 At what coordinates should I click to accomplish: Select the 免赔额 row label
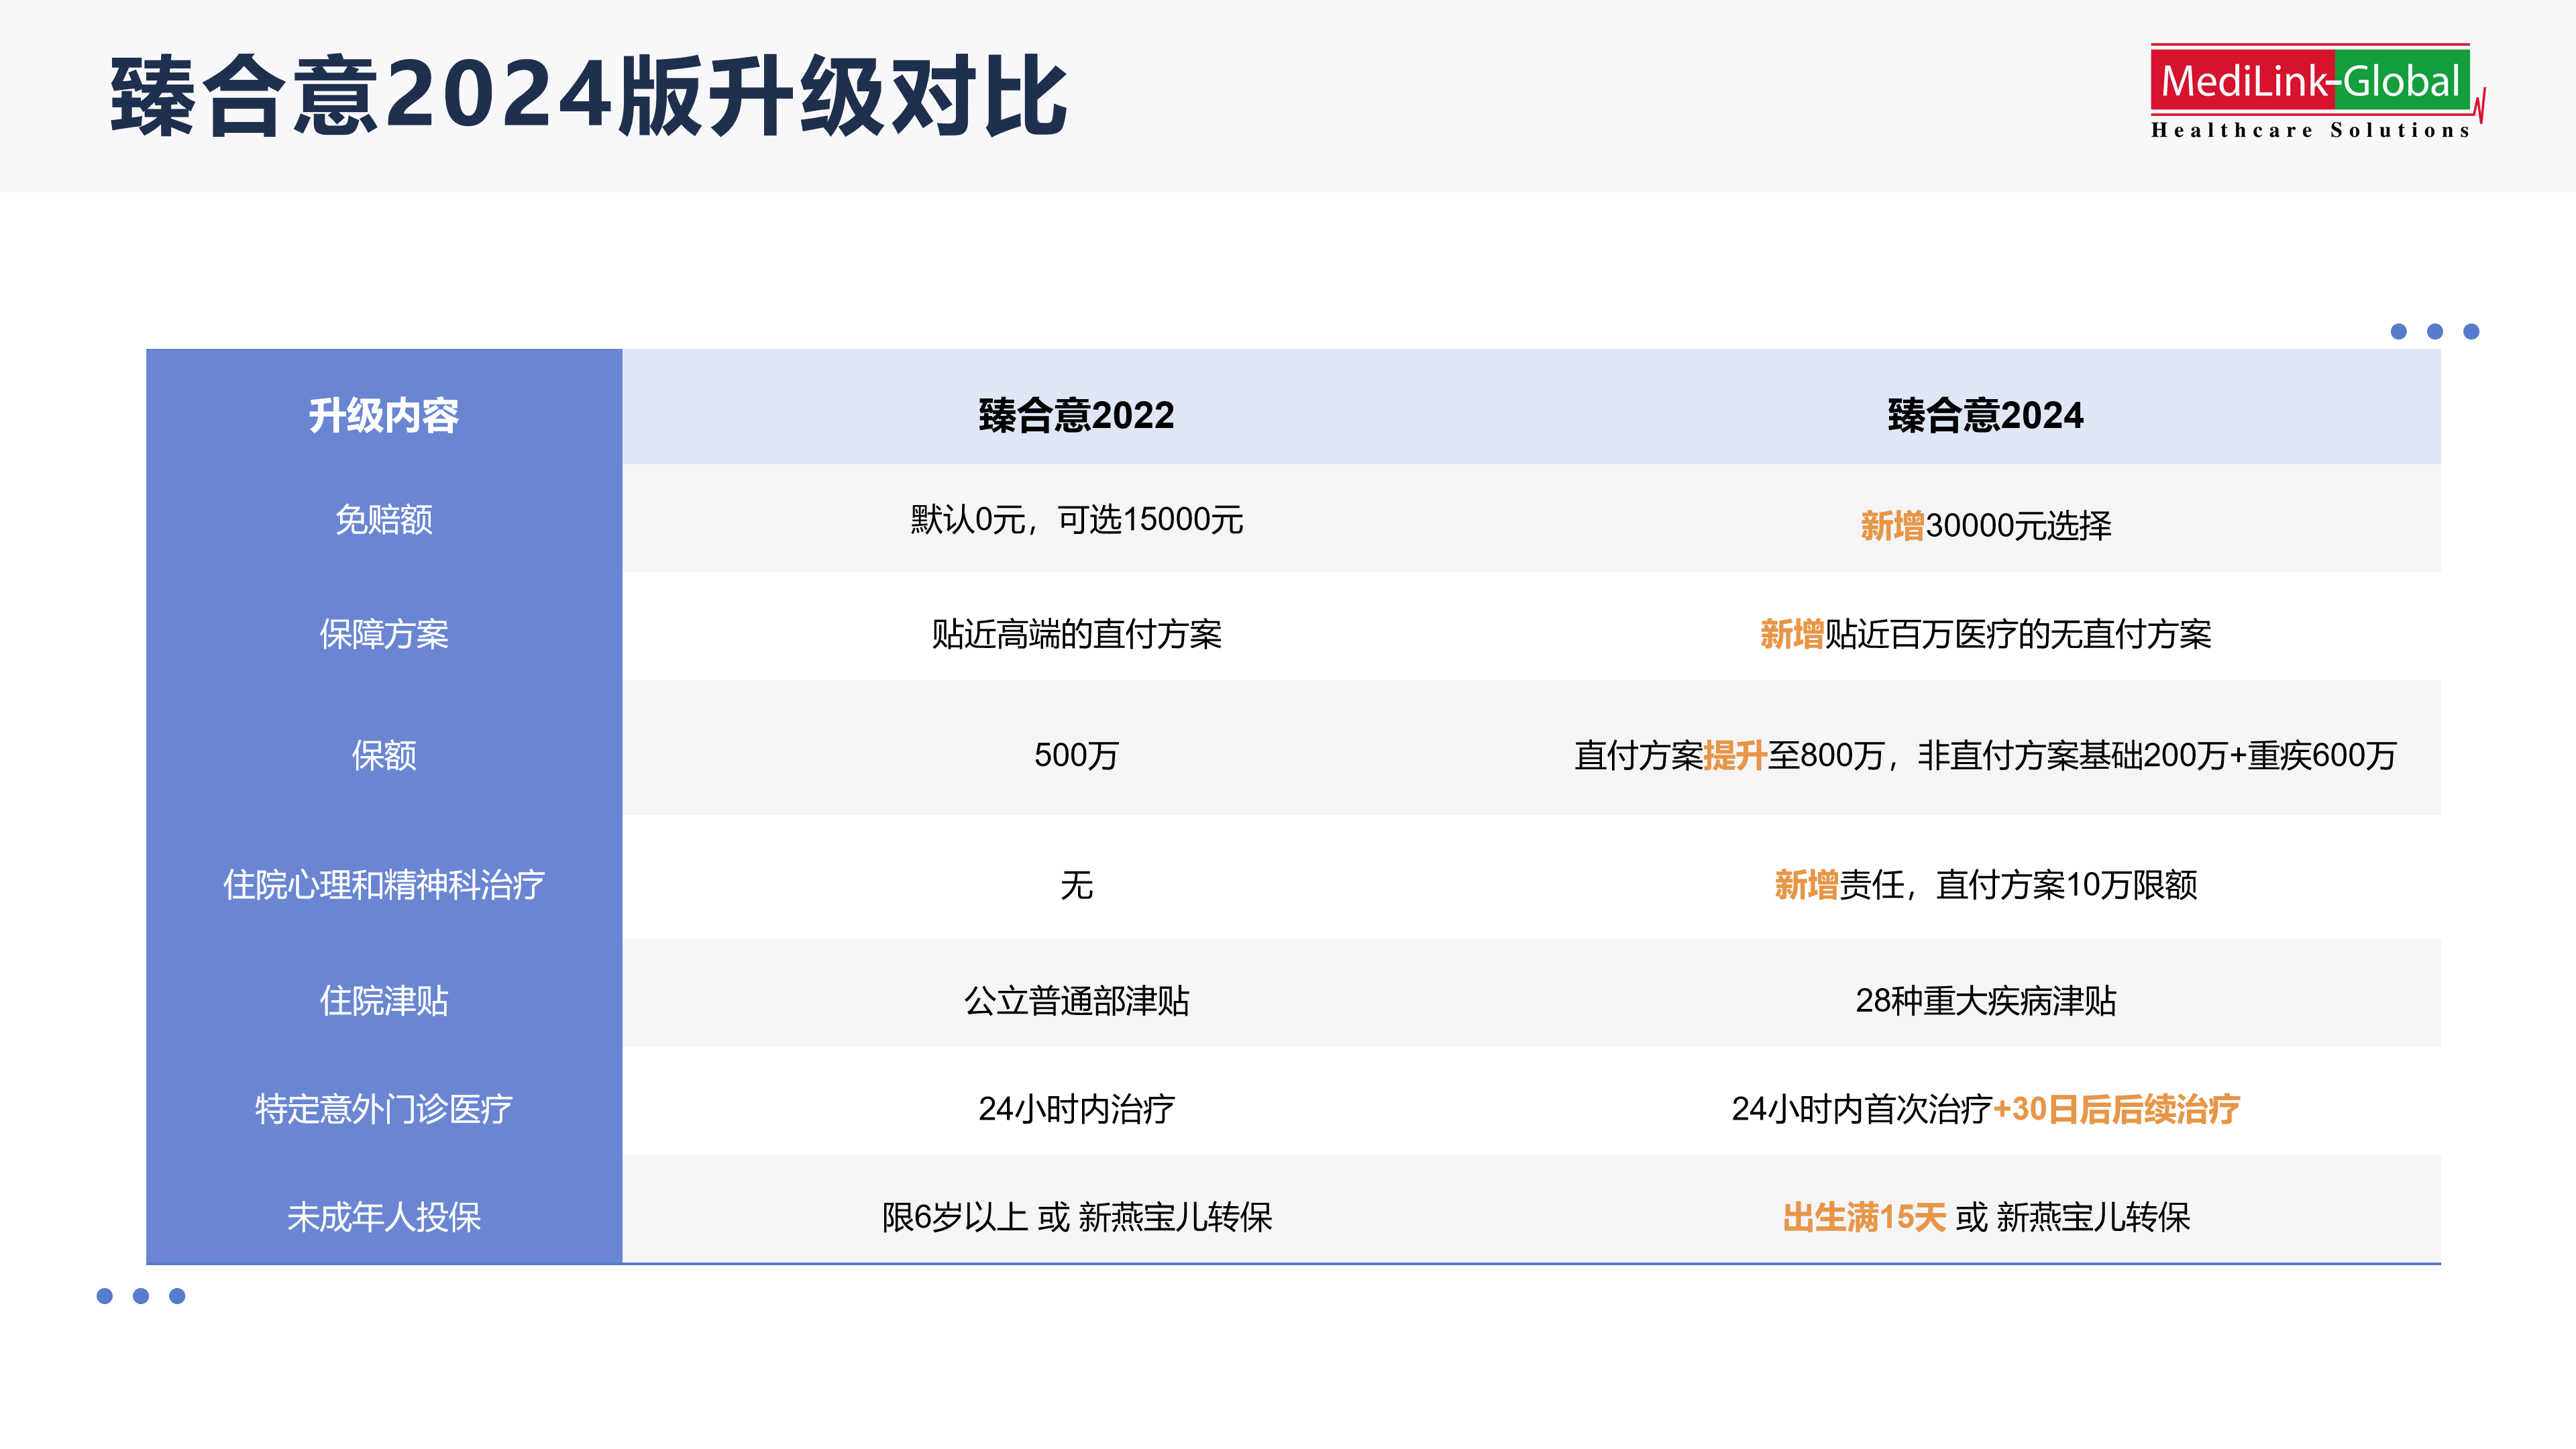pyautogui.click(x=383, y=520)
